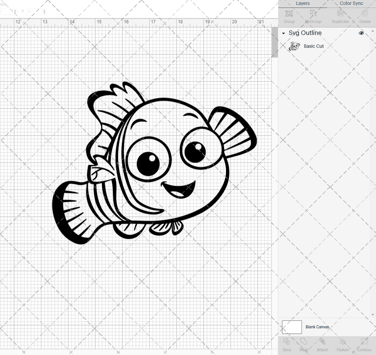Open the Blank Canvas color swatch
The image size is (376, 355).
(x=292, y=327)
